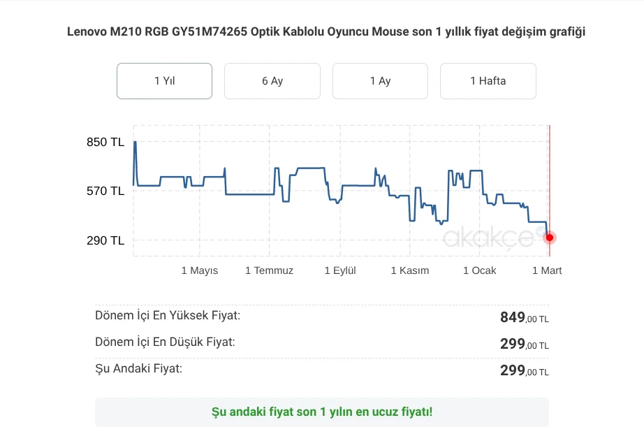The image size is (644, 427).
Task: Click the Şu Andaki Fiyat label
Action: [x=138, y=368]
